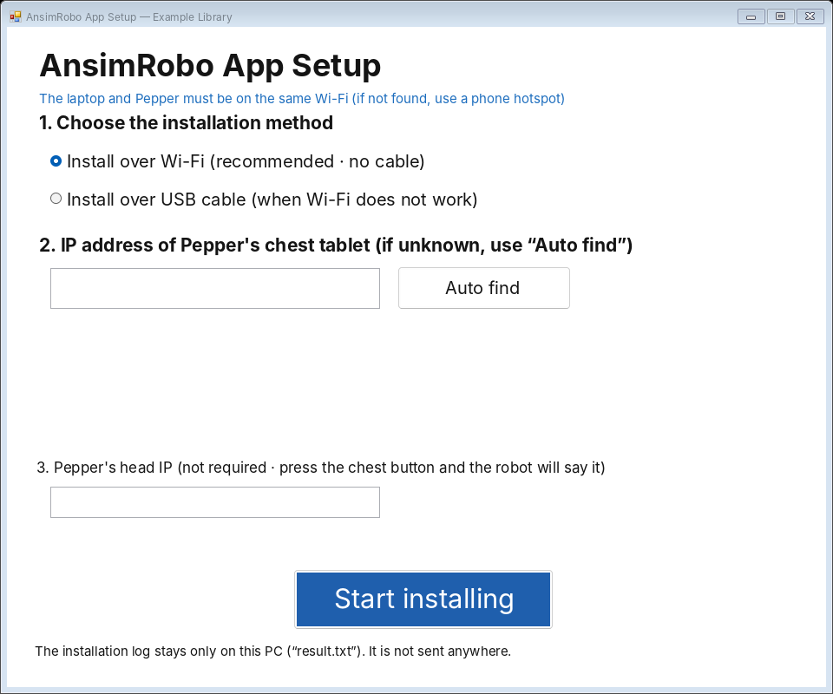This screenshot has width=833, height=694.
Task: Click the Start installing button
Action: 423,599
